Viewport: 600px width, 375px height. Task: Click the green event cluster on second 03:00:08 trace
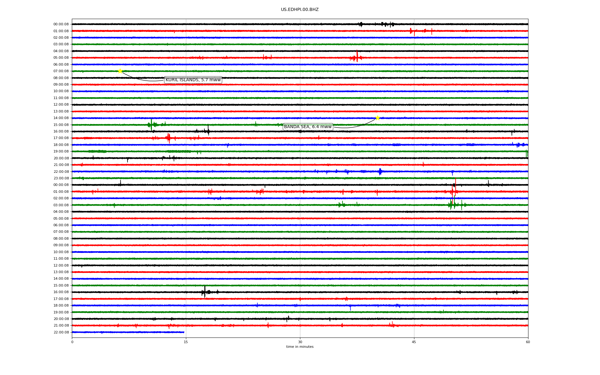click(454, 205)
